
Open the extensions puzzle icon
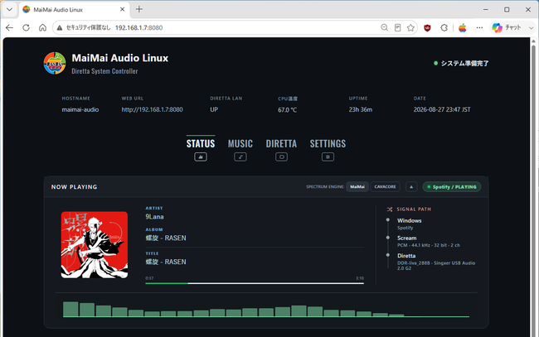point(444,28)
